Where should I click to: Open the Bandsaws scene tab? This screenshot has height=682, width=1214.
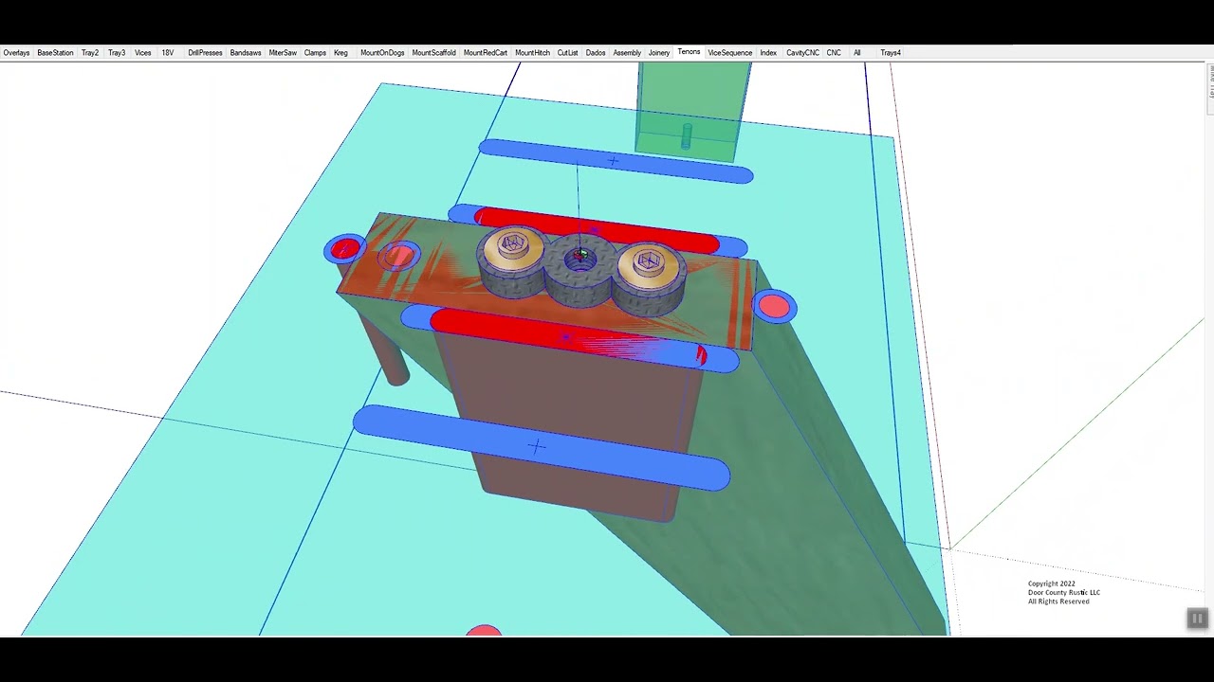click(246, 53)
